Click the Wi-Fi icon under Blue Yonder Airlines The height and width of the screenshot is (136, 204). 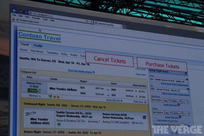50,97
